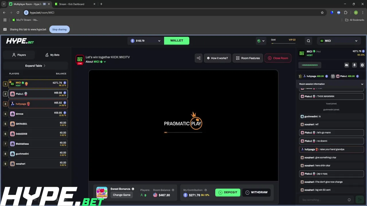Image resolution: width=367 pixels, height=206 pixels.
Task: Select the binnce player row
Action: coord(38,114)
